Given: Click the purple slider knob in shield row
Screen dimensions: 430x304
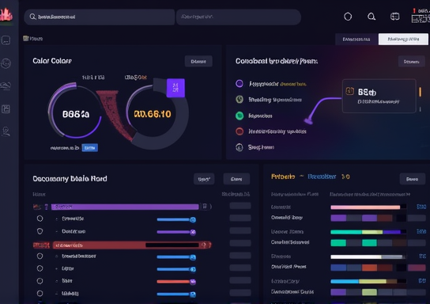Looking at the screenshot, I should (193, 232).
